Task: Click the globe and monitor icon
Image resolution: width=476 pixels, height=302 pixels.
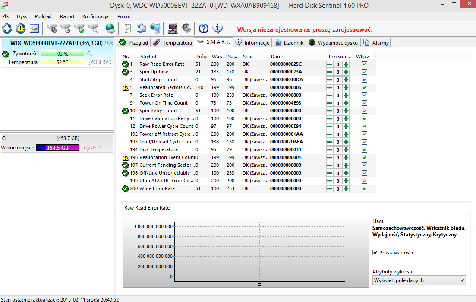Action: (155, 29)
